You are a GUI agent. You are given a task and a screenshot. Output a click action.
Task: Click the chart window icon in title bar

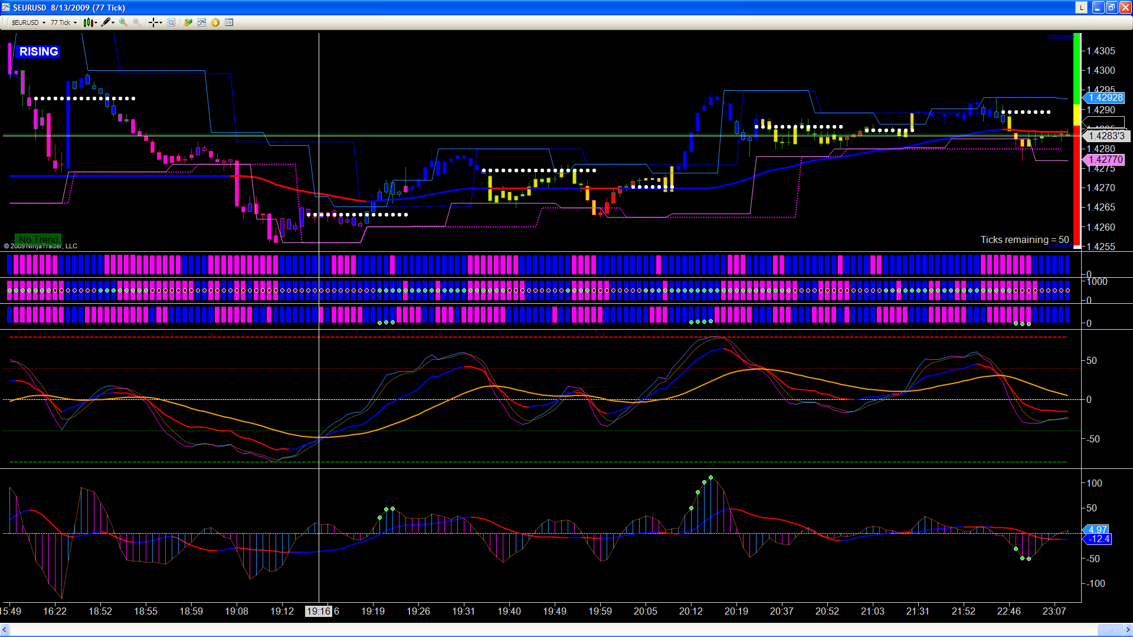[6, 8]
